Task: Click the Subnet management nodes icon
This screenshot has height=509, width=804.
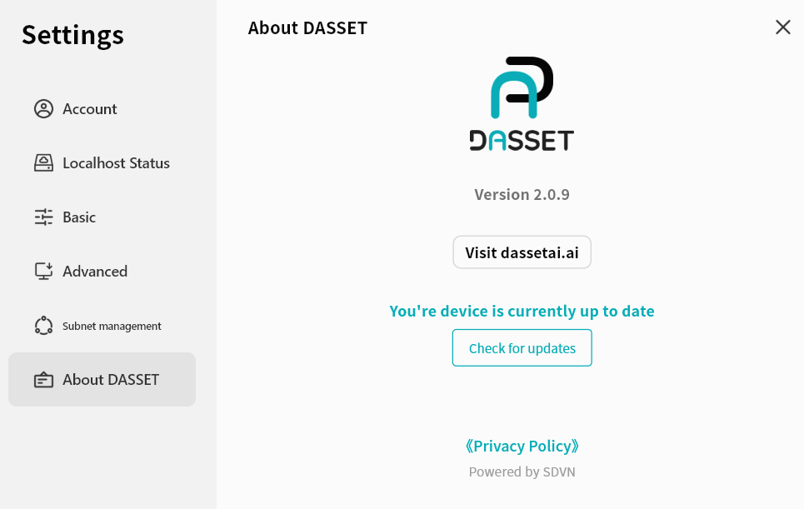Action: [x=43, y=326]
